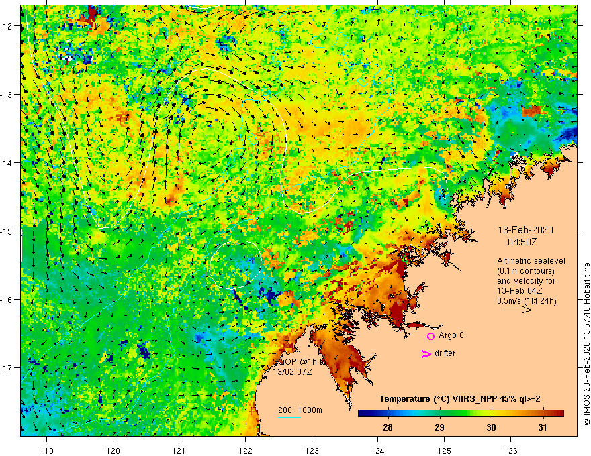
Task: Click the '13-Feb-2020' date text
Action: [525, 230]
